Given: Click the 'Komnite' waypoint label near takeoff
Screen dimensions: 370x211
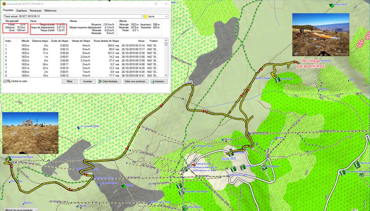Looking at the screenshot, I should point(326,61).
